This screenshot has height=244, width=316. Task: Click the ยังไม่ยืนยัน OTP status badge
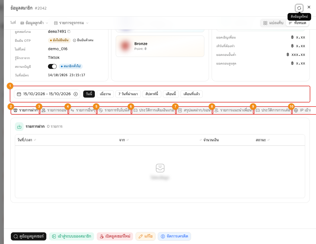59,40
